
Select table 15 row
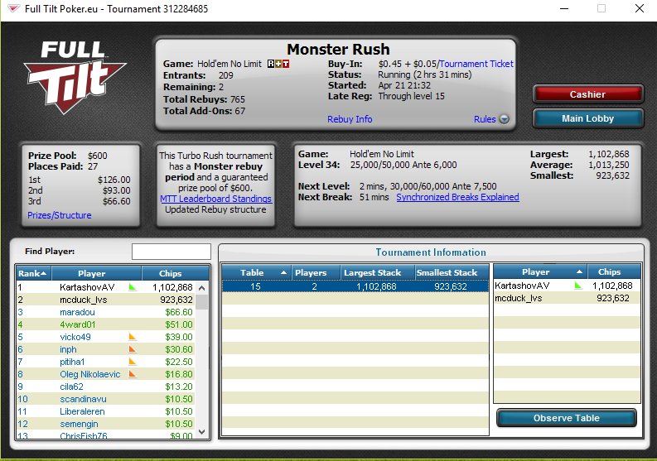[355, 286]
